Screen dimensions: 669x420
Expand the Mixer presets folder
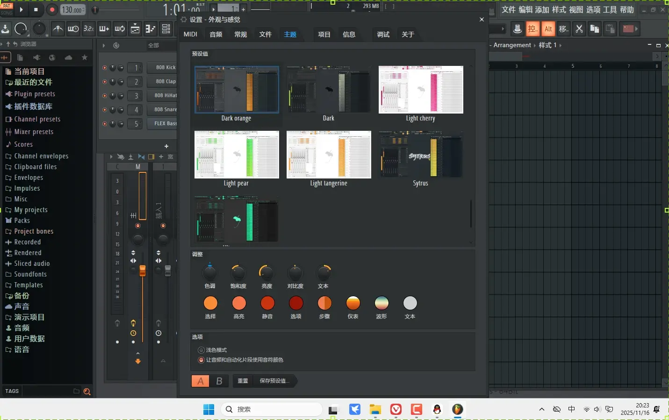pos(29,132)
